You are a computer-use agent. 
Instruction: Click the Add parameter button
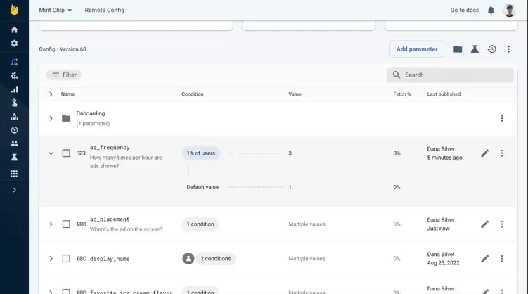pyautogui.click(x=417, y=49)
